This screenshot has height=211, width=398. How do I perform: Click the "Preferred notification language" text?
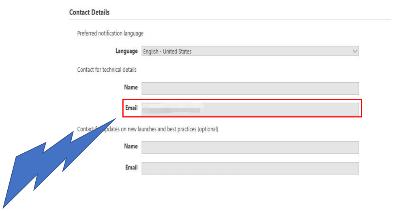pyautogui.click(x=110, y=33)
